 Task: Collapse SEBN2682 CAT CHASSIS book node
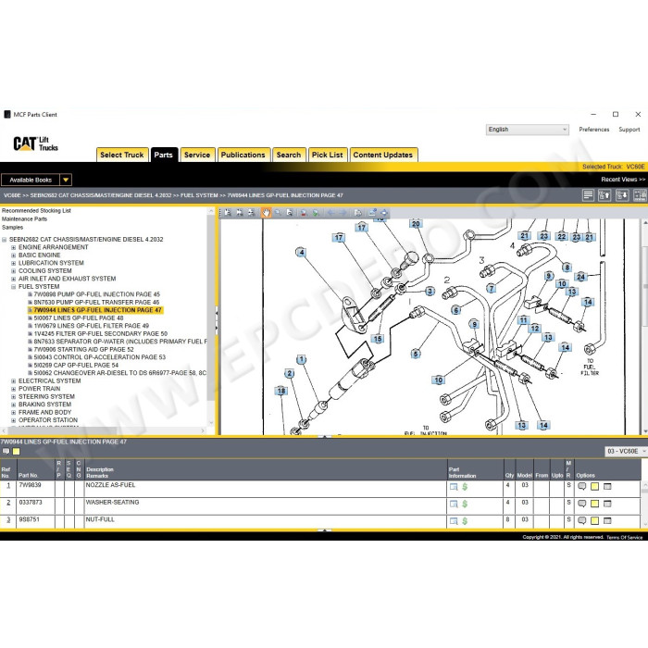coord(4,240)
